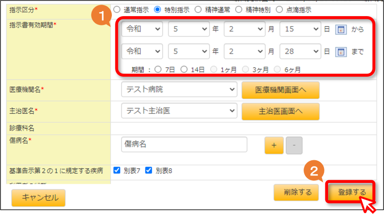Image resolution: width=384 pixels, height=218 pixels.
Task: Expand the 主治医名 dropdown テスト主治医
Action: click(179, 110)
